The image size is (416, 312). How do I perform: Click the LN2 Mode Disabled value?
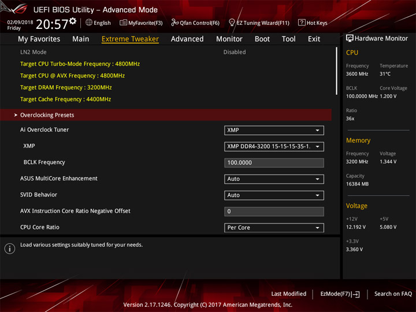click(x=235, y=52)
